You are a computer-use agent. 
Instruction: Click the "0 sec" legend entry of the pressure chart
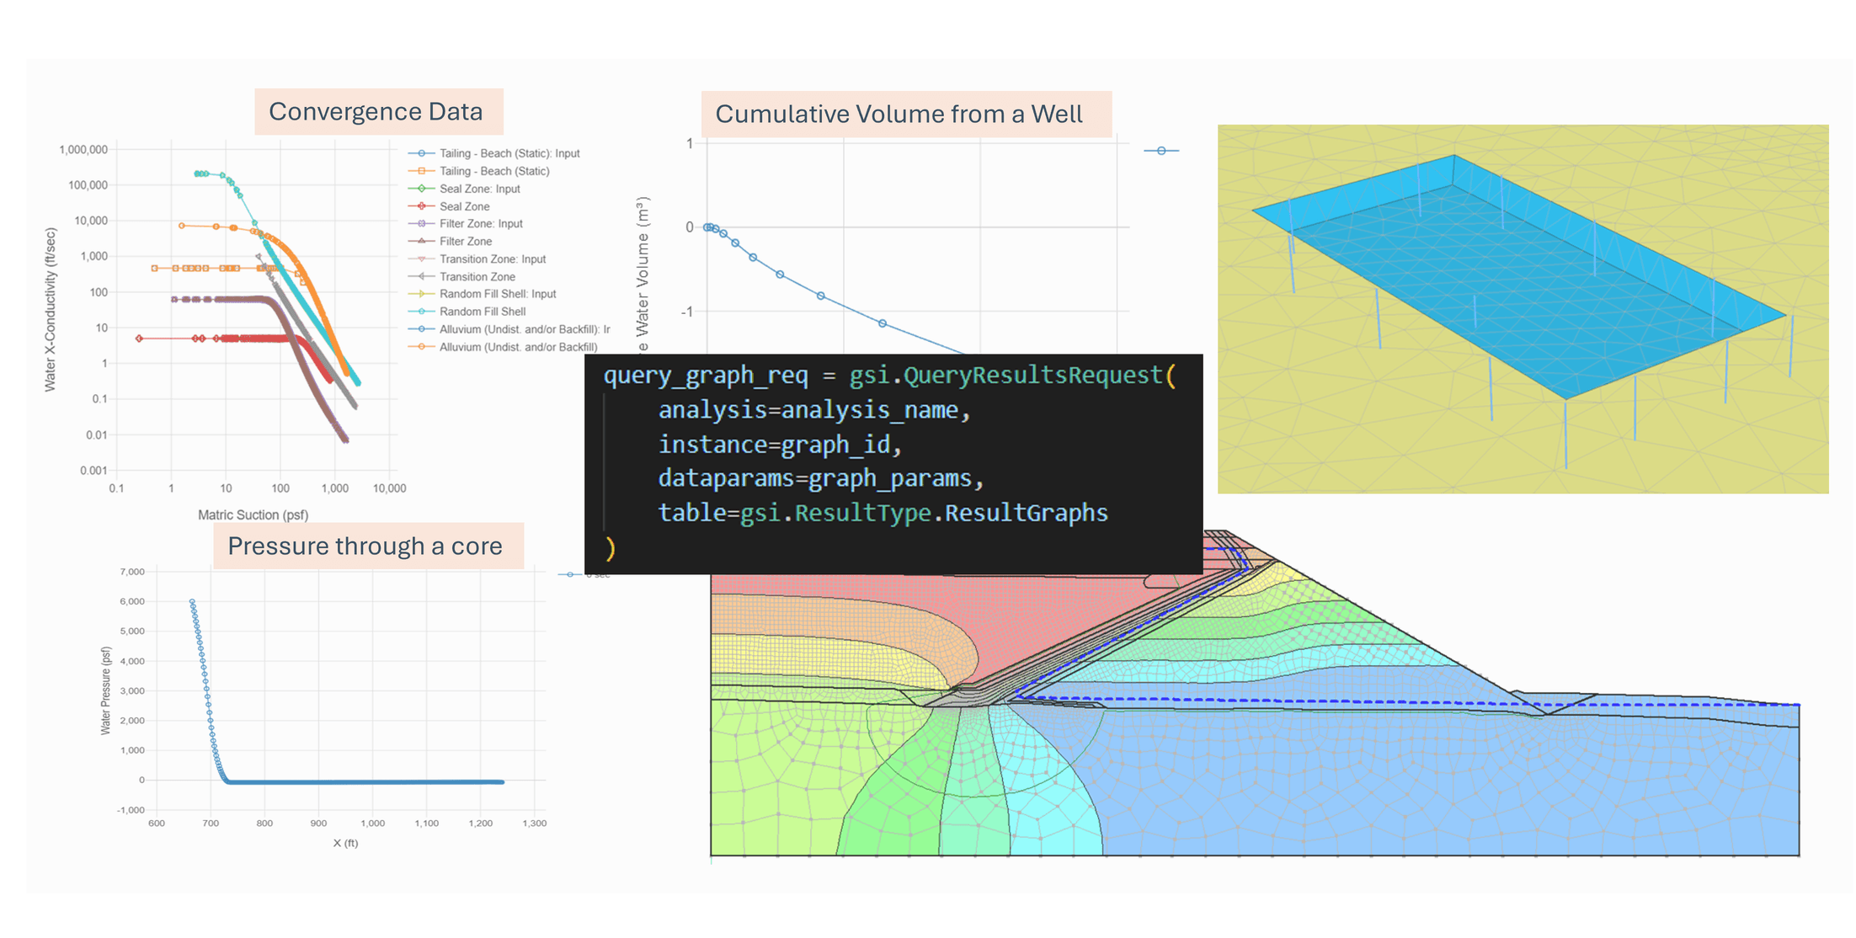point(584,574)
